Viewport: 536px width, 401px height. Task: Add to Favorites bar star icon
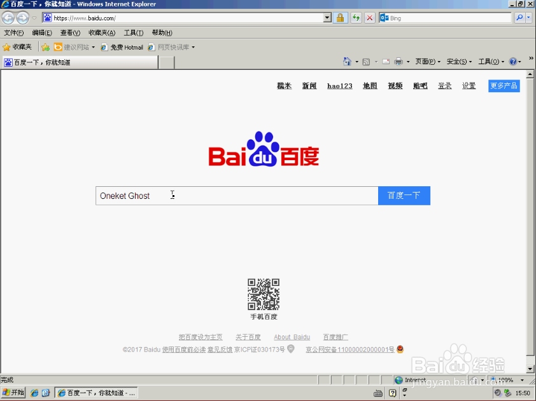pos(45,47)
